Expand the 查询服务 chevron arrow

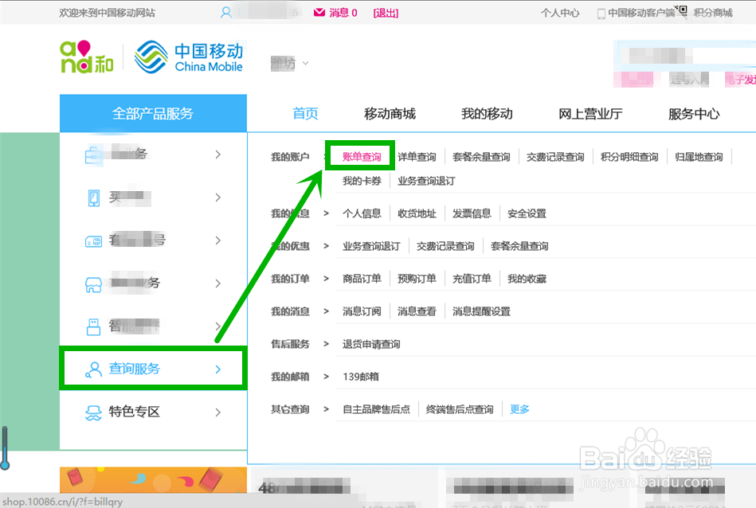217,369
